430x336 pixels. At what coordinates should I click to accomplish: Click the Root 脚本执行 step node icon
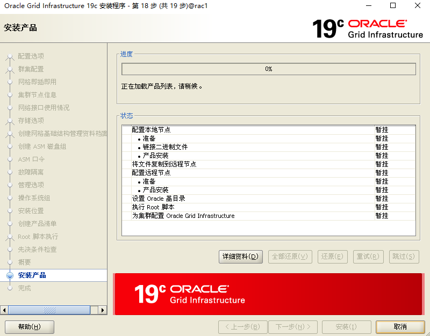point(9,237)
